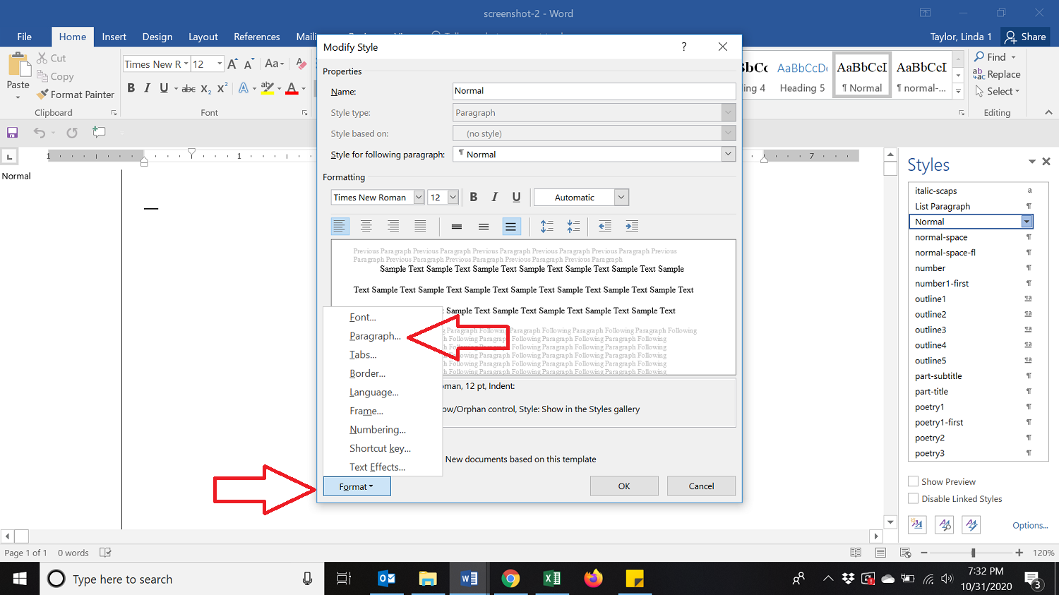Open Excel from the Windows taskbar
Viewport: 1059px width, 595px height.
(x=551, y=579)
